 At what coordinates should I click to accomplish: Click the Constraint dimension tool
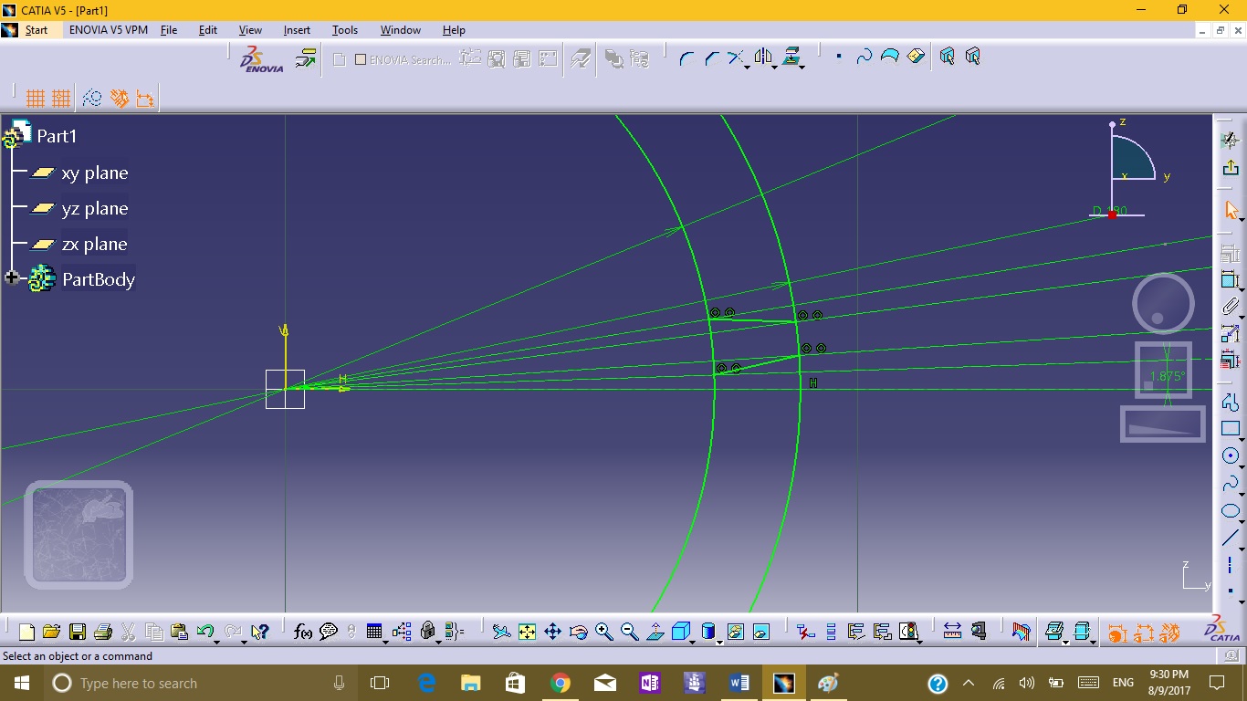pyautogui.click(x=1231, y=280)
